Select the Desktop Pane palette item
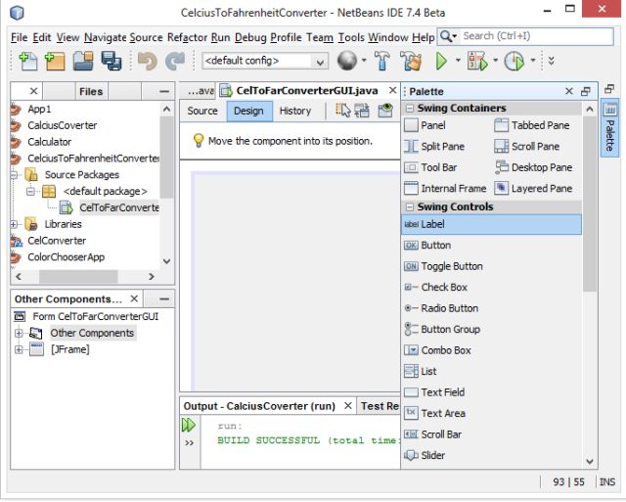 pyautogui.click(x=534, y=167)
